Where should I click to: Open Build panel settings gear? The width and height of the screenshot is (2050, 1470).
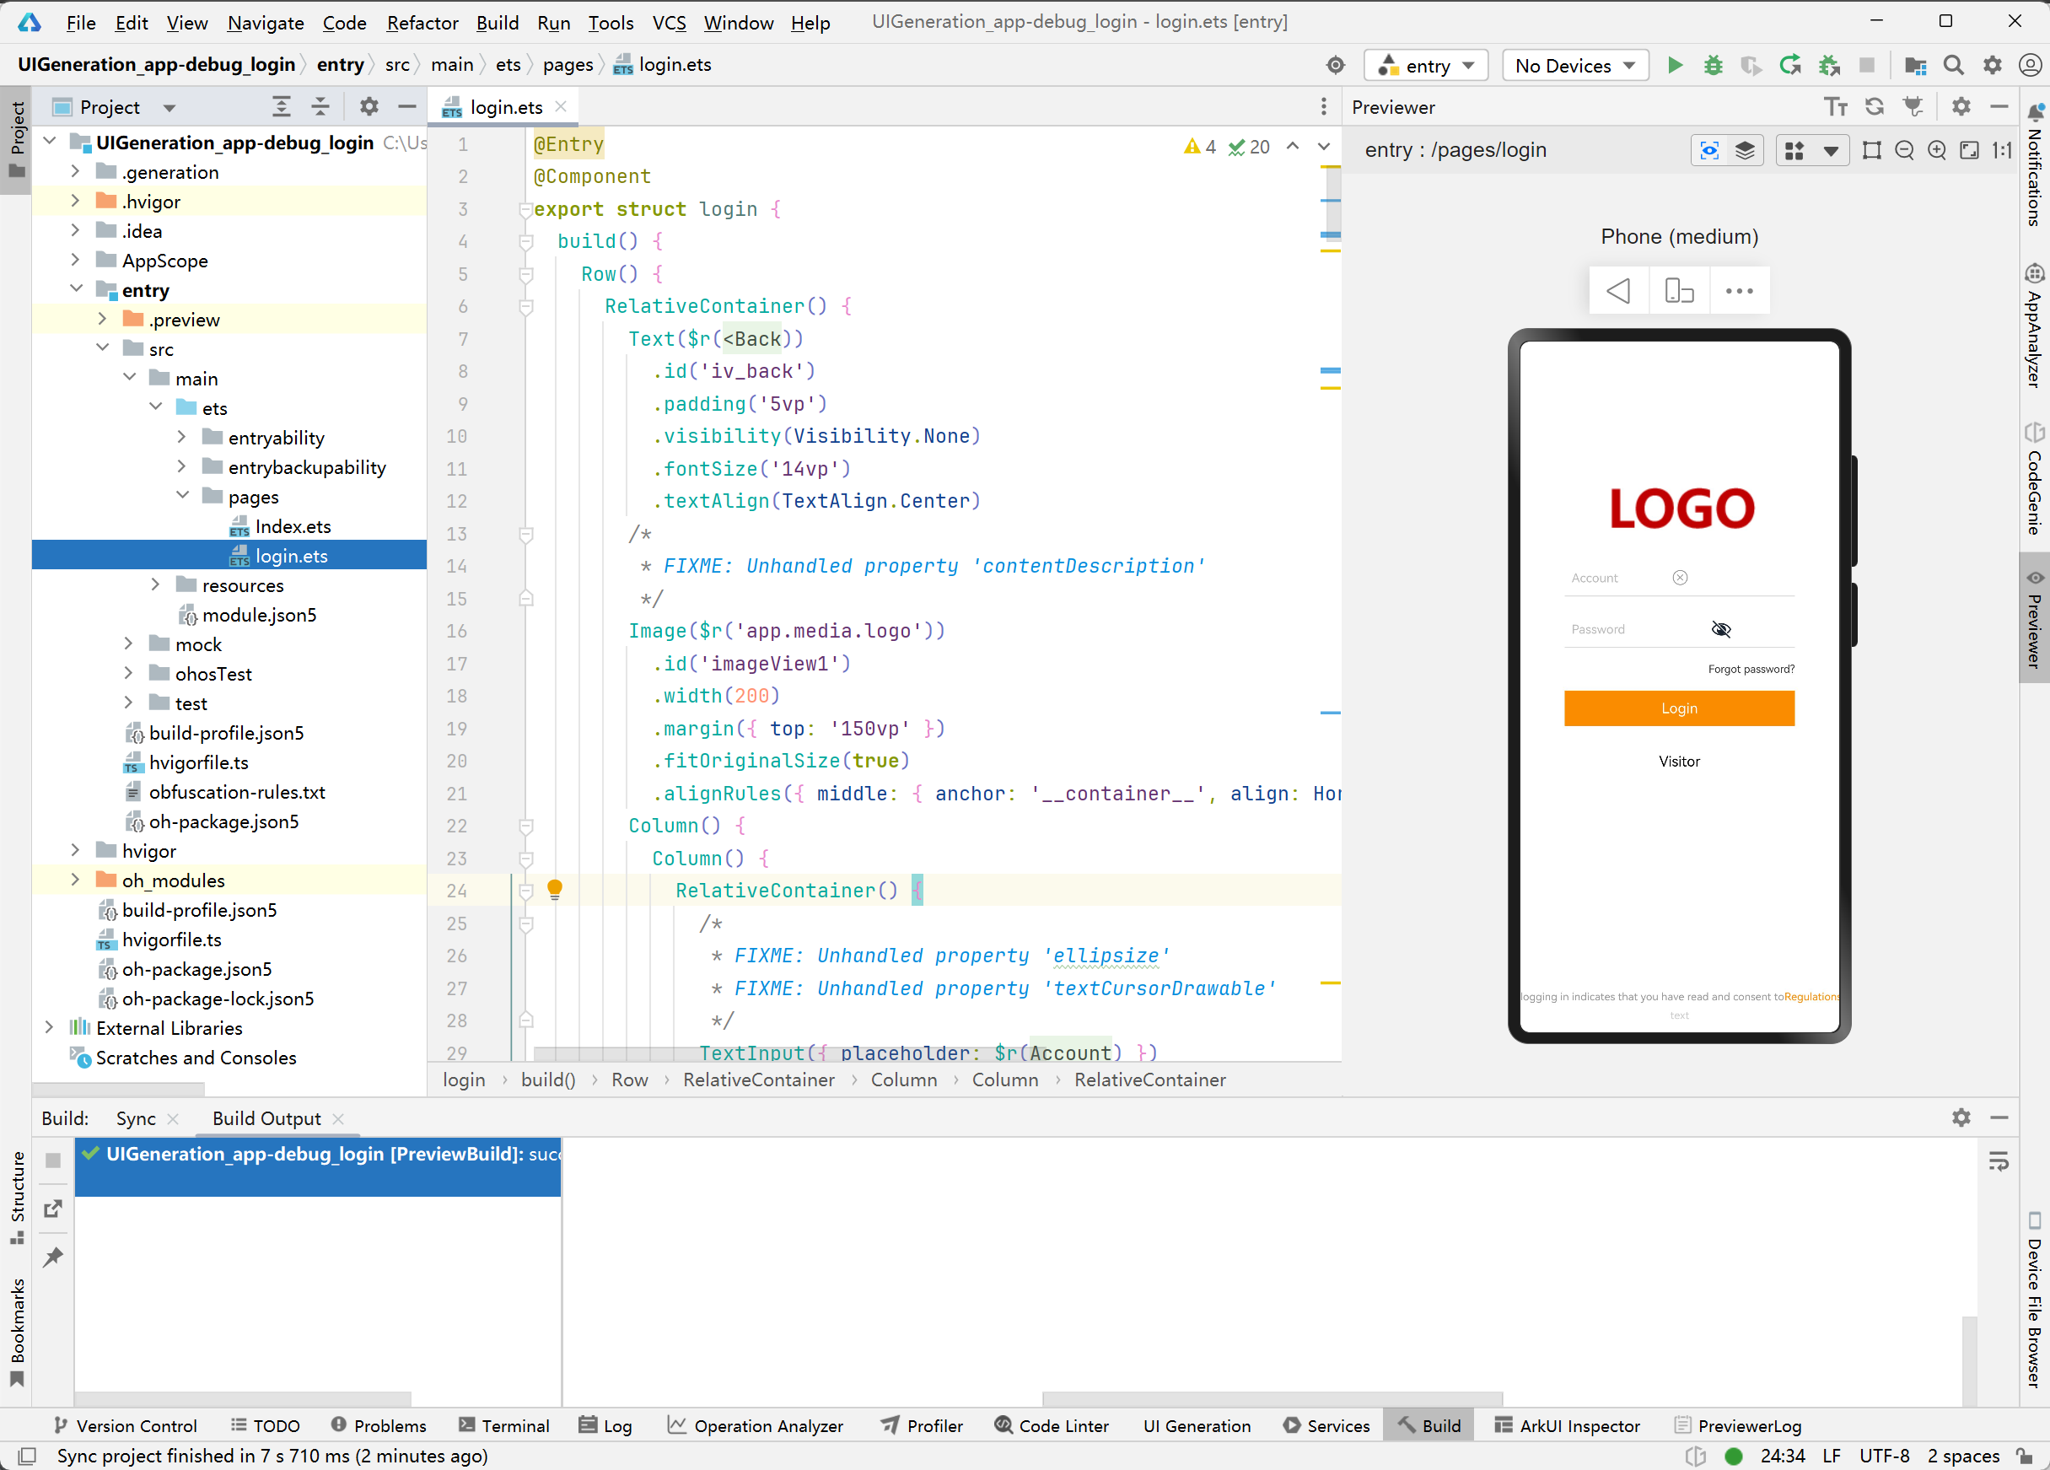point(1961,1117)
